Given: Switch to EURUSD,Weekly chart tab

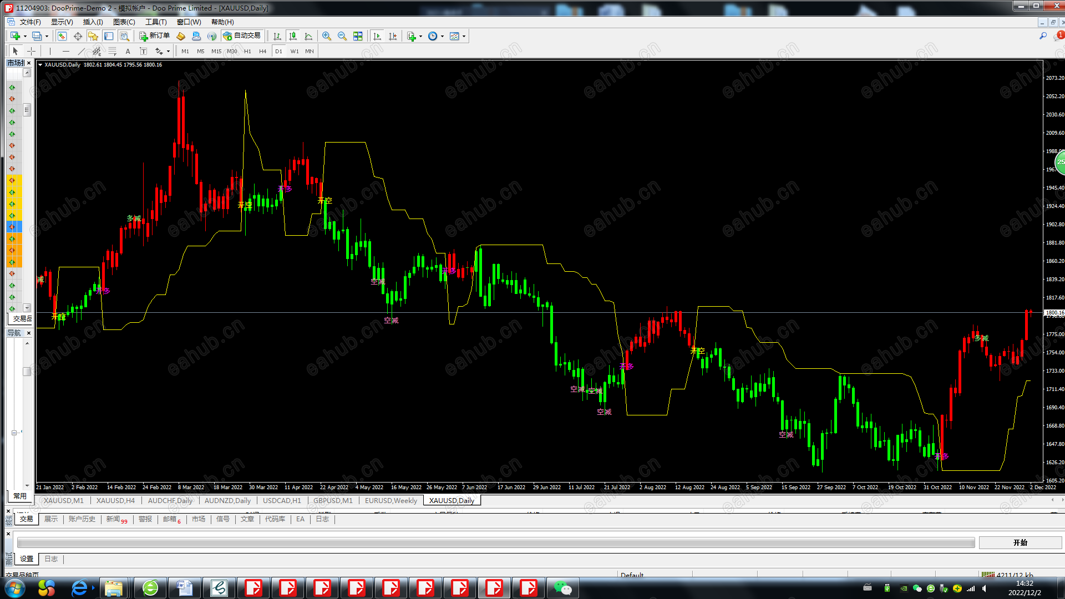Looking at the screenshot, I should click(x=390, y=500).
